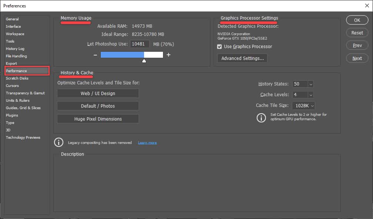Image resolution: width=373 pixels, height=219 pixels.
Task: Select the Huge Pixel Dimensions preset
Action: [x=98, y=119]
